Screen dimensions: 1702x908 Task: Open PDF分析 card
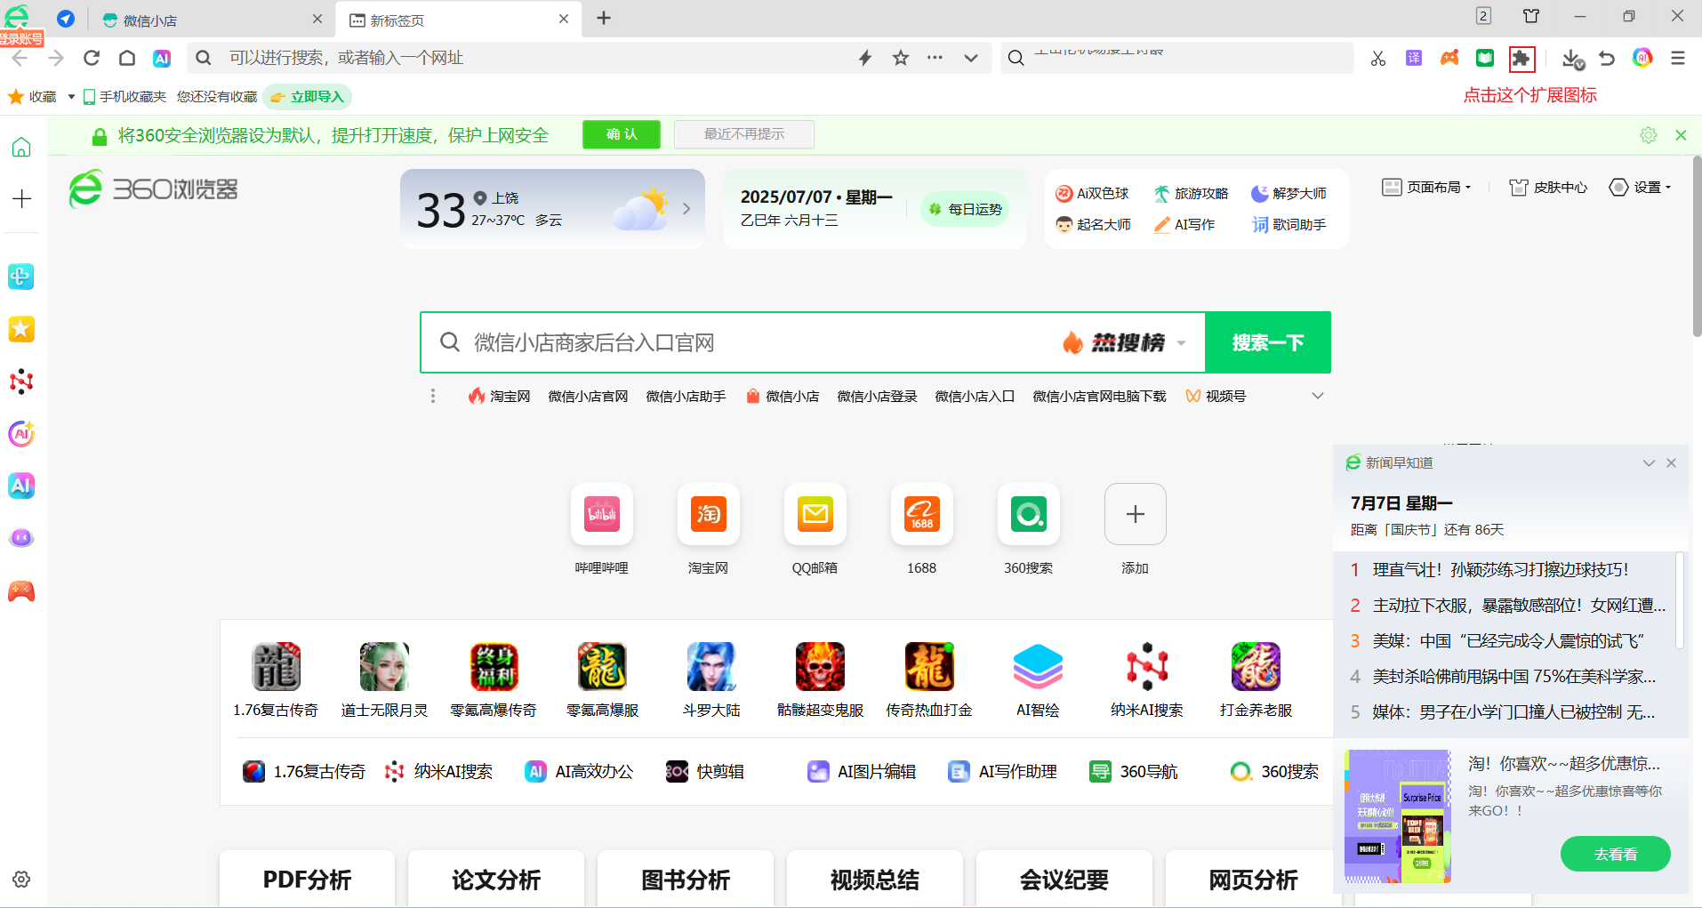pyautogui.click(x=308, y=880)
